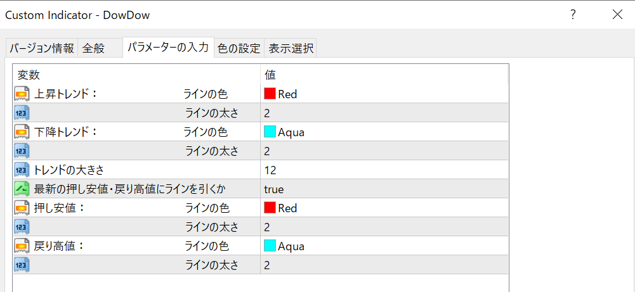The width and height of the screenshot is (635, 292).
Task: Click the integer icon under 上昇トレンド row
Action: (x=22, y=113)
